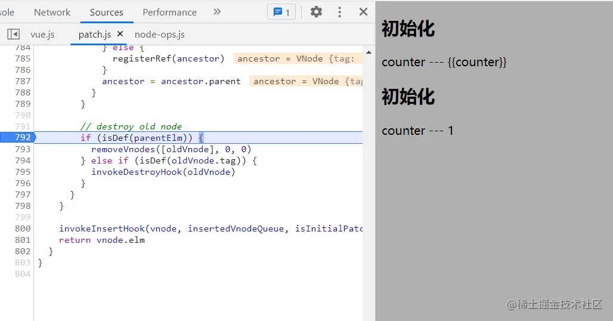The image size is (613, 321).
Task: Click invokeDestroyHook(oldVnode) in the code
Action: (163, 172)
